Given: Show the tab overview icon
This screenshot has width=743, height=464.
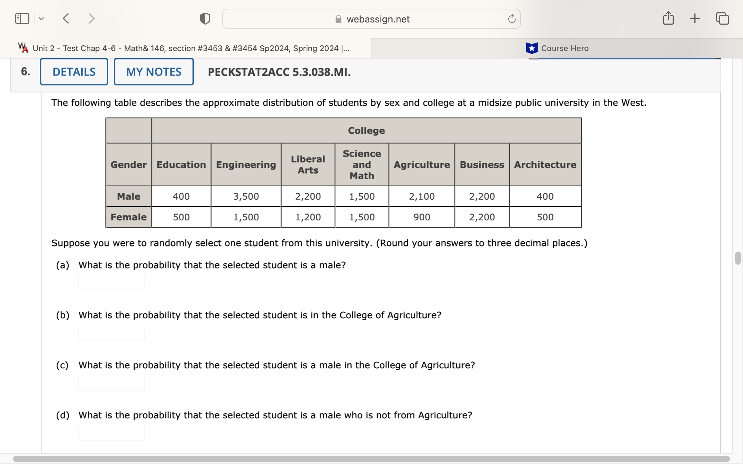Looking at the screenshot, I should [x=722, y=18].
